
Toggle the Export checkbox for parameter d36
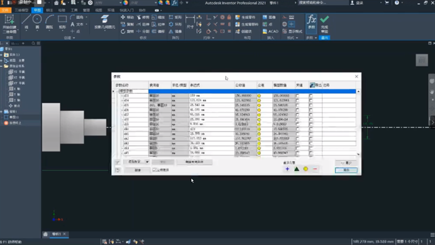pyautogui.click(x=311, y=110)
